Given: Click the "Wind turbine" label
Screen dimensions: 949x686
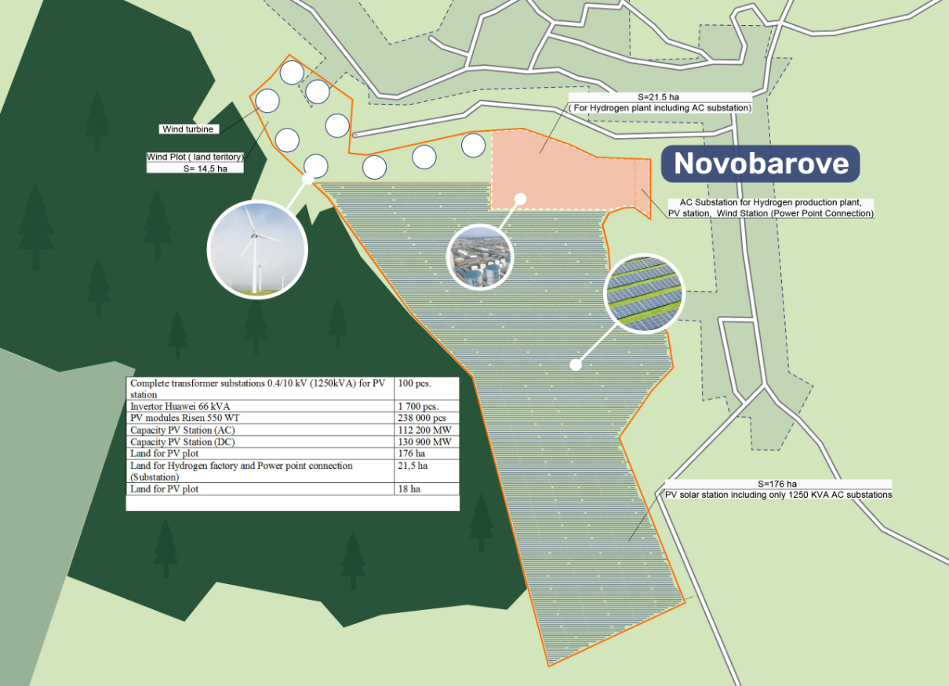Looking at the screenshot, I should 188,129.
